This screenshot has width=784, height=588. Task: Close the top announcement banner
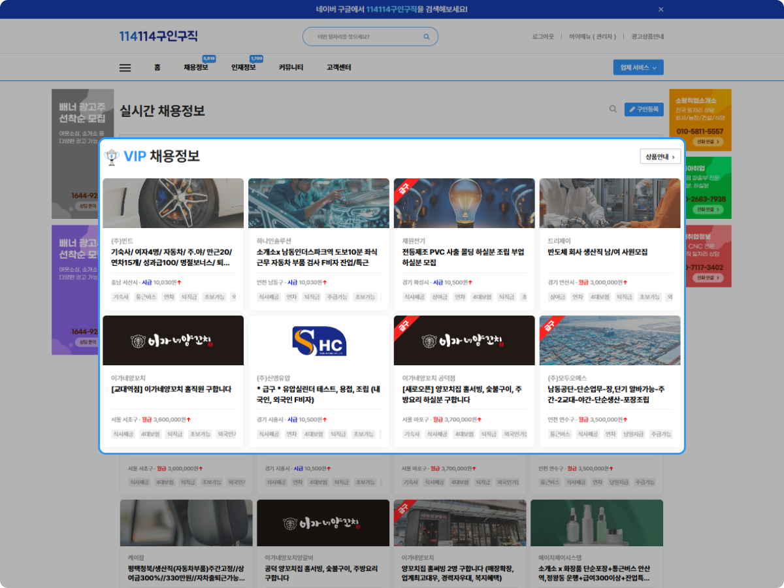coord(661,9)
